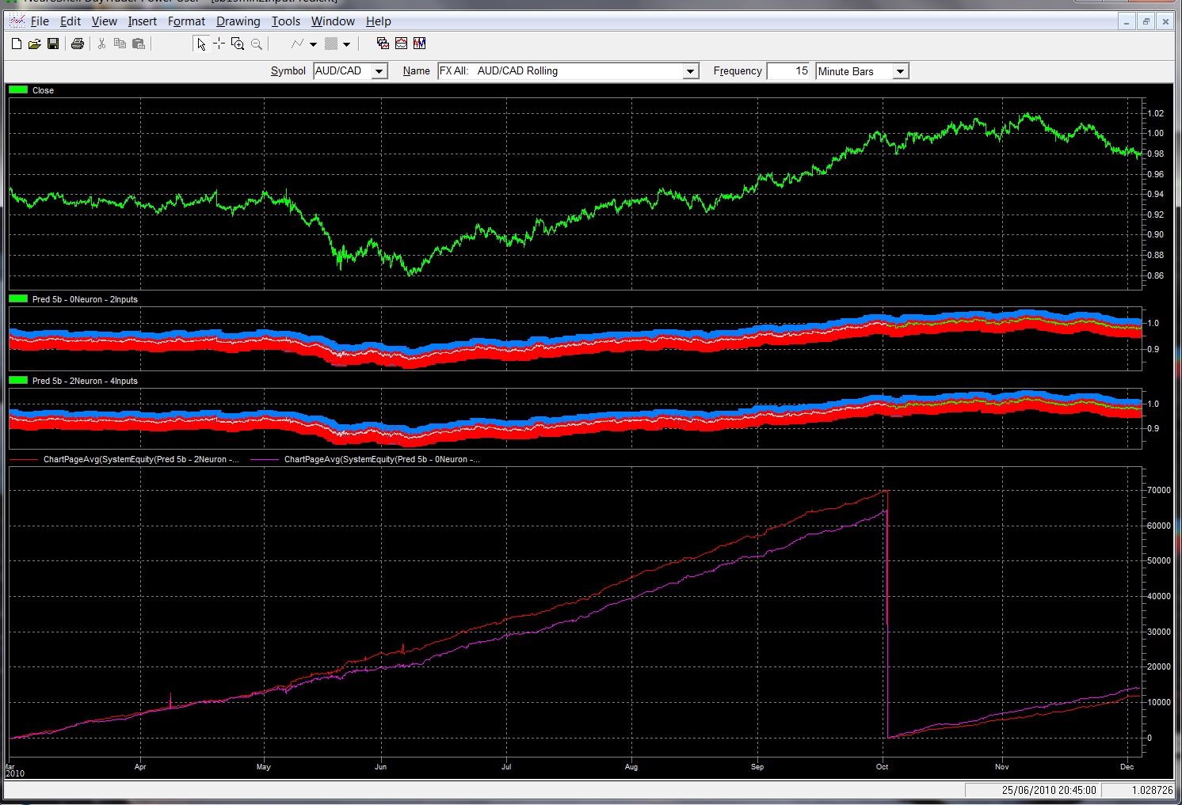Screen dimensions: 1182x805
Task: Open the Drawing menu
Action: tap(238, 21)
